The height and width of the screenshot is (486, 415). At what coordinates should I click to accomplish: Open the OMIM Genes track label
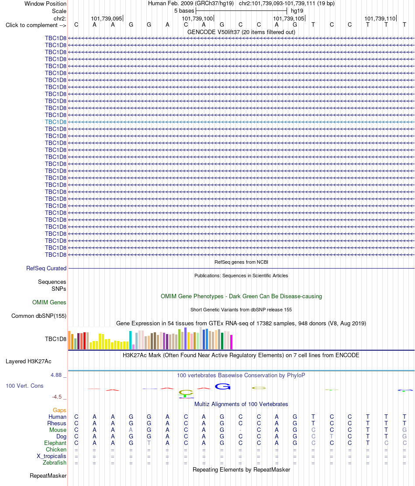(49, 302)
